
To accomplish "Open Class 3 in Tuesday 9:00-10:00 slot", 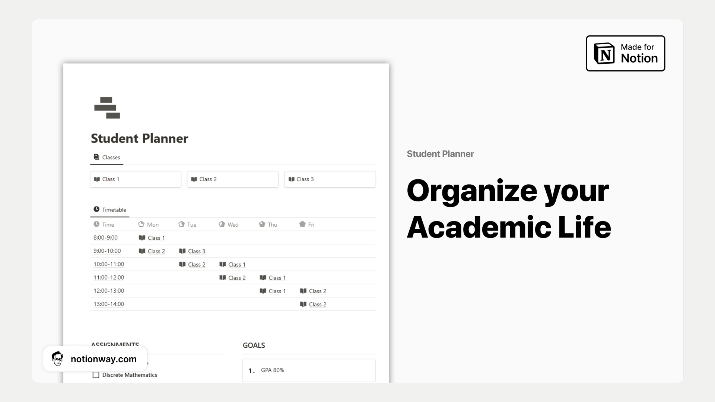I will (x=192, y=251).
